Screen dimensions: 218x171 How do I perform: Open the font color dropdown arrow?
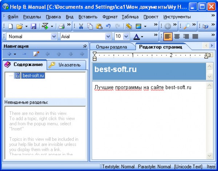[142, 37]
